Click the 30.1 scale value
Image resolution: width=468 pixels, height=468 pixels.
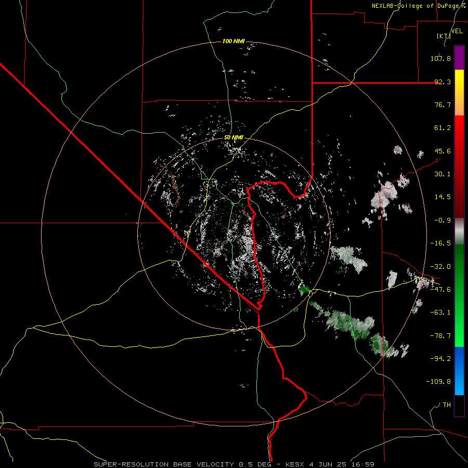click(x=443, y=174)
